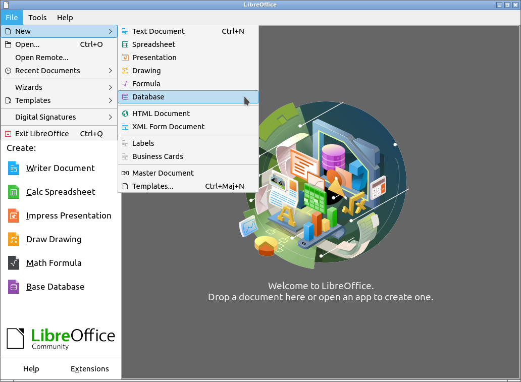521x382 pixels.
Task: Click the Templates... page icon in submenu
Action: 125,186
